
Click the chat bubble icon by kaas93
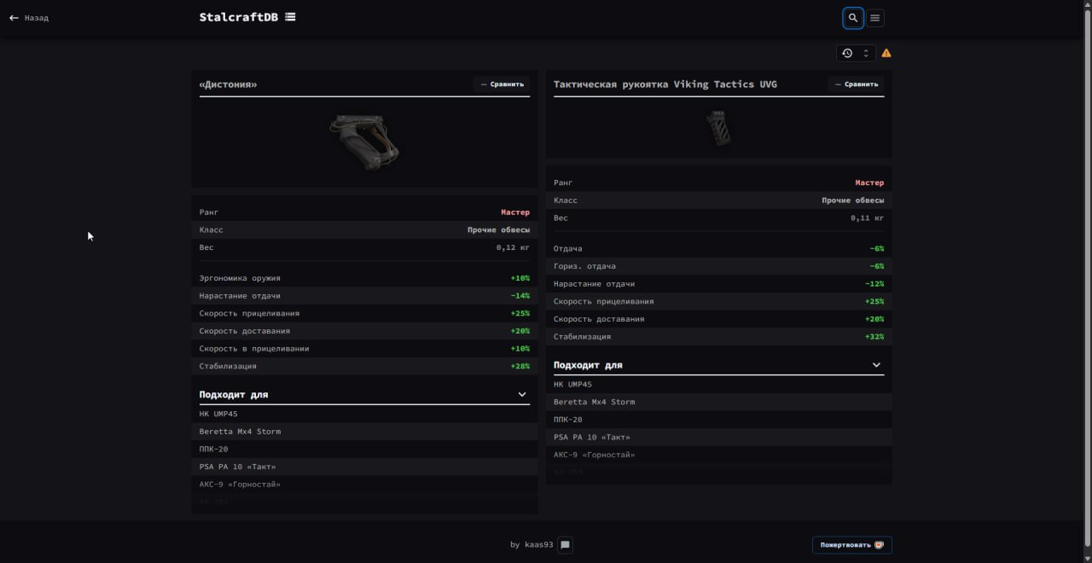565,545
